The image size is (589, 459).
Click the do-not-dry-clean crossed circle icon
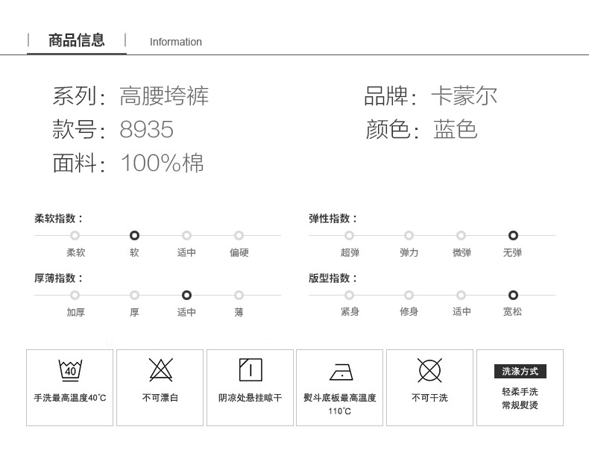(x=429, y=369)
